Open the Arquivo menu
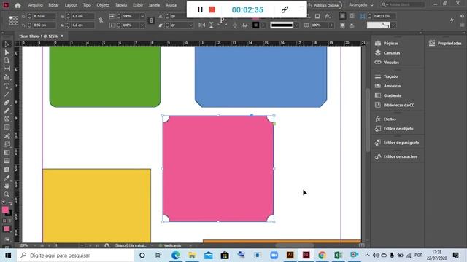 pyautogui.click(x=36, y=5)
